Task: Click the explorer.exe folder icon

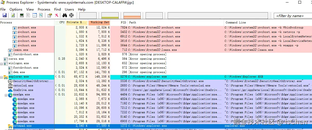Action: [6, 77]
